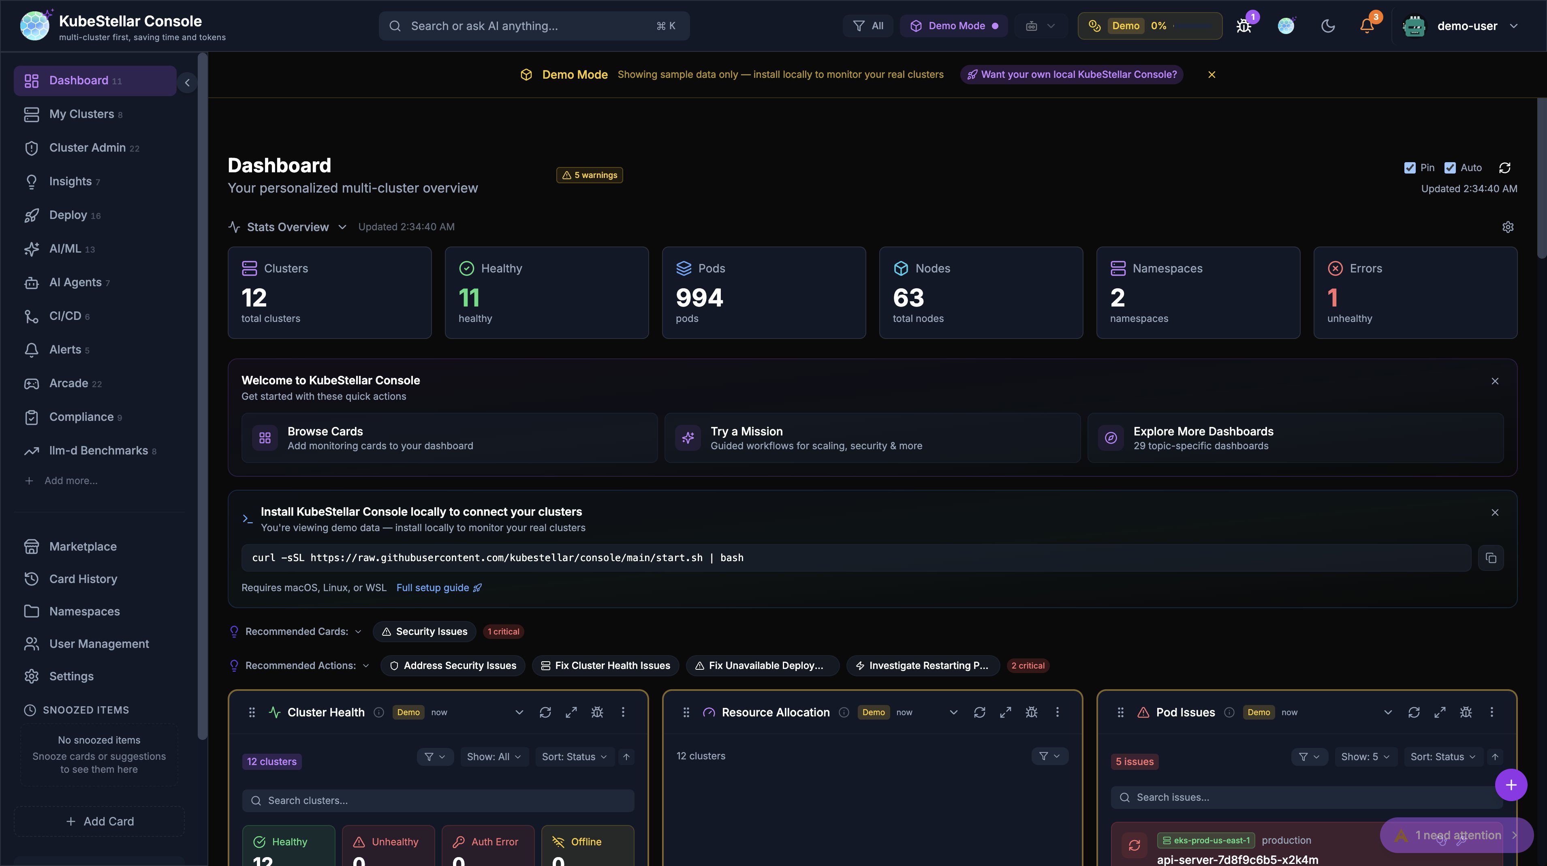The image size is (1547, 866).
Task: Open the Alerts section in the sidebar
Action: [66, 349]
